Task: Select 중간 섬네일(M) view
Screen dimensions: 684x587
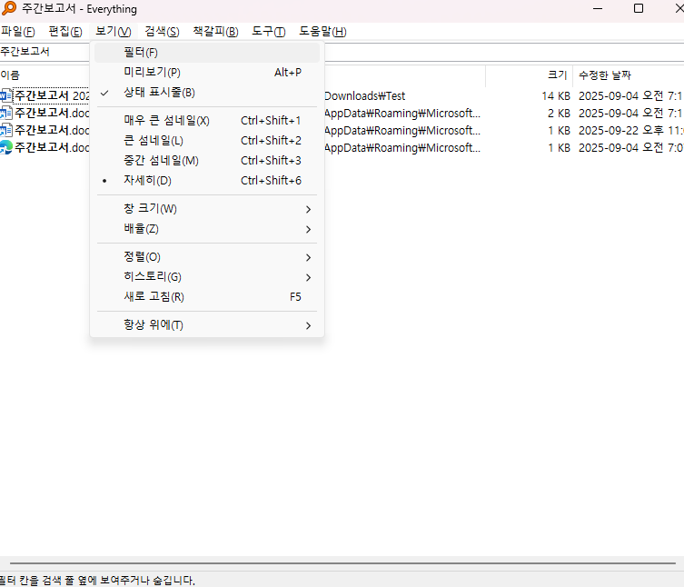Action: tap(207, 161)
